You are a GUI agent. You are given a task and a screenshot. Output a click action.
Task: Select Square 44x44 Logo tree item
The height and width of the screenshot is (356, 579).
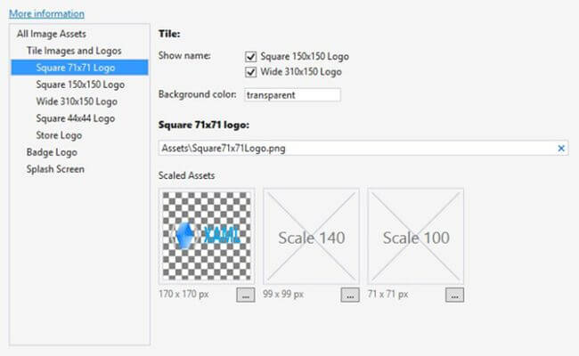click(76, 118)
